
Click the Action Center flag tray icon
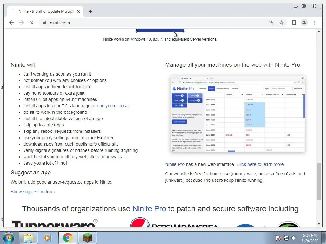(278, 238)
